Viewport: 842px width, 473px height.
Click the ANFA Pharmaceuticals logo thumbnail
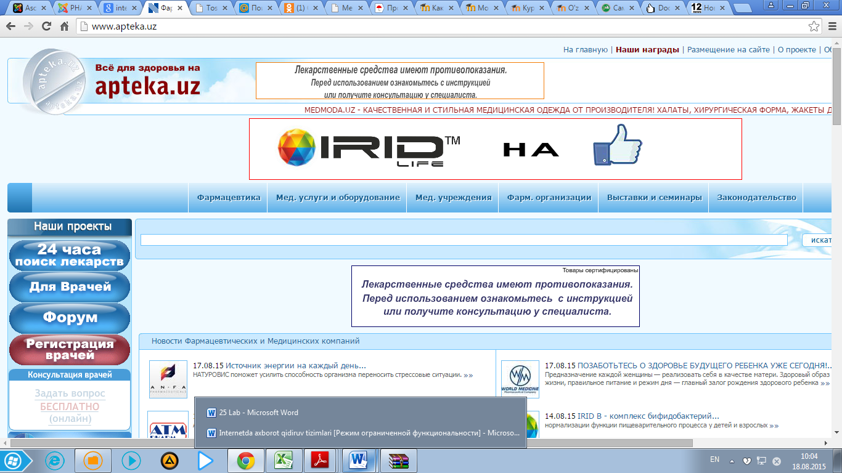168,379
